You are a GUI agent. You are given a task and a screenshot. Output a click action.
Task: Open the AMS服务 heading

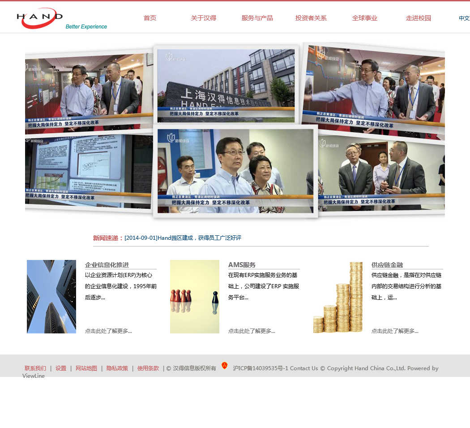pyautogui.click(x=242, y=265)
